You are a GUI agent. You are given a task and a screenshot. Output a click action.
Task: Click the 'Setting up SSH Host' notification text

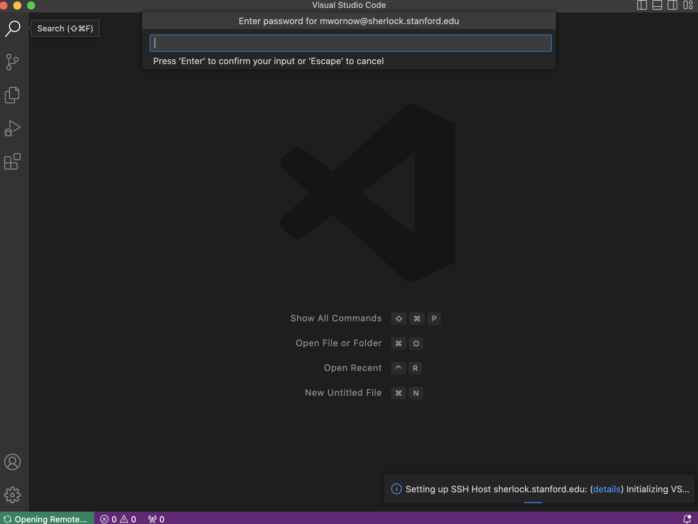pyautogui.click(x=547, y=489)
